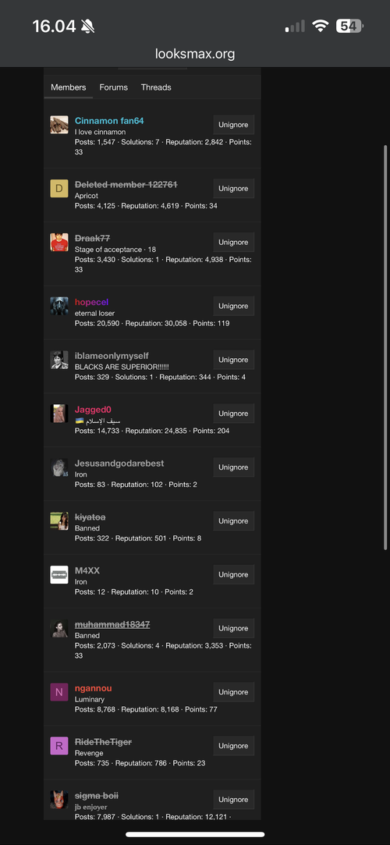Click Unignore next to kiyatoa

[x=233, y=521]
